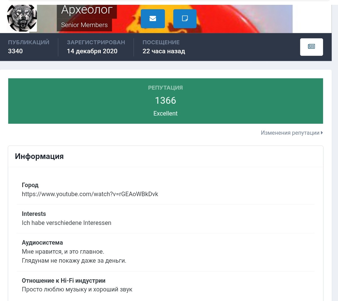Click the Interests text Ich habe verschiedene Interessen
Image resolution: width=338 pixels, height=301 pixels.
[66, 223]
